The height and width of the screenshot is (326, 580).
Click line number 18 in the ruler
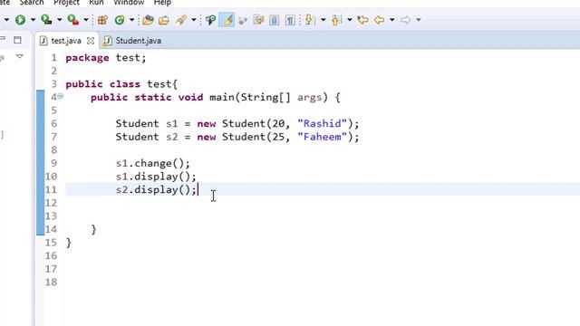(x=51, y=283)
